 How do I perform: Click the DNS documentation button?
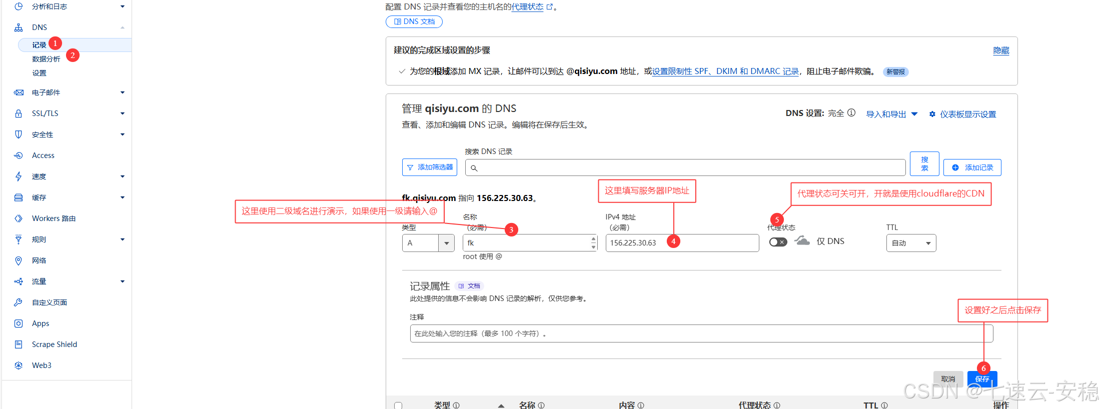click(414, 21)
